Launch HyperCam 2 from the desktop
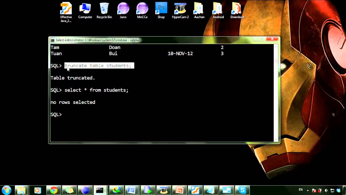346x195 pixels. (x=180, y=11)
